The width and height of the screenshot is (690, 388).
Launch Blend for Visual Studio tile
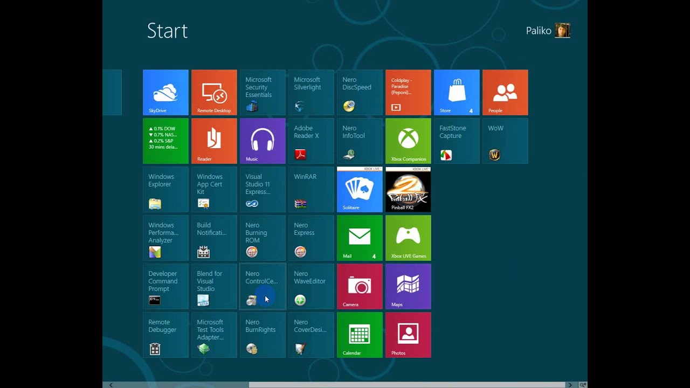pos(214,286)
